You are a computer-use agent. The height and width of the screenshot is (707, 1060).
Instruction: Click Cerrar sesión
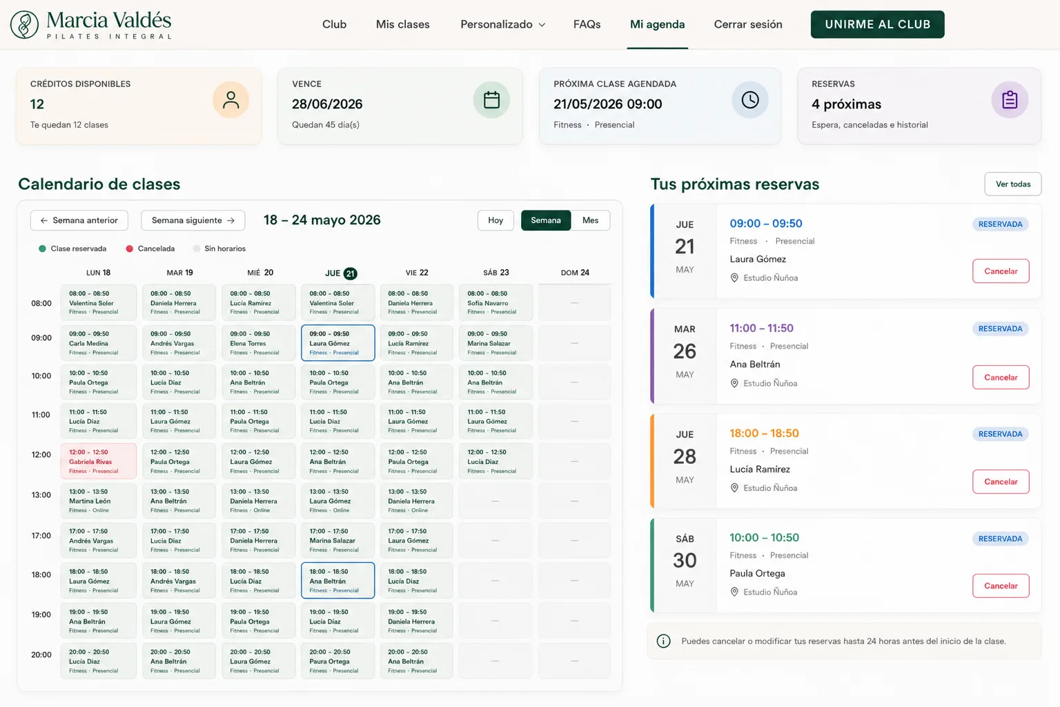748,24
